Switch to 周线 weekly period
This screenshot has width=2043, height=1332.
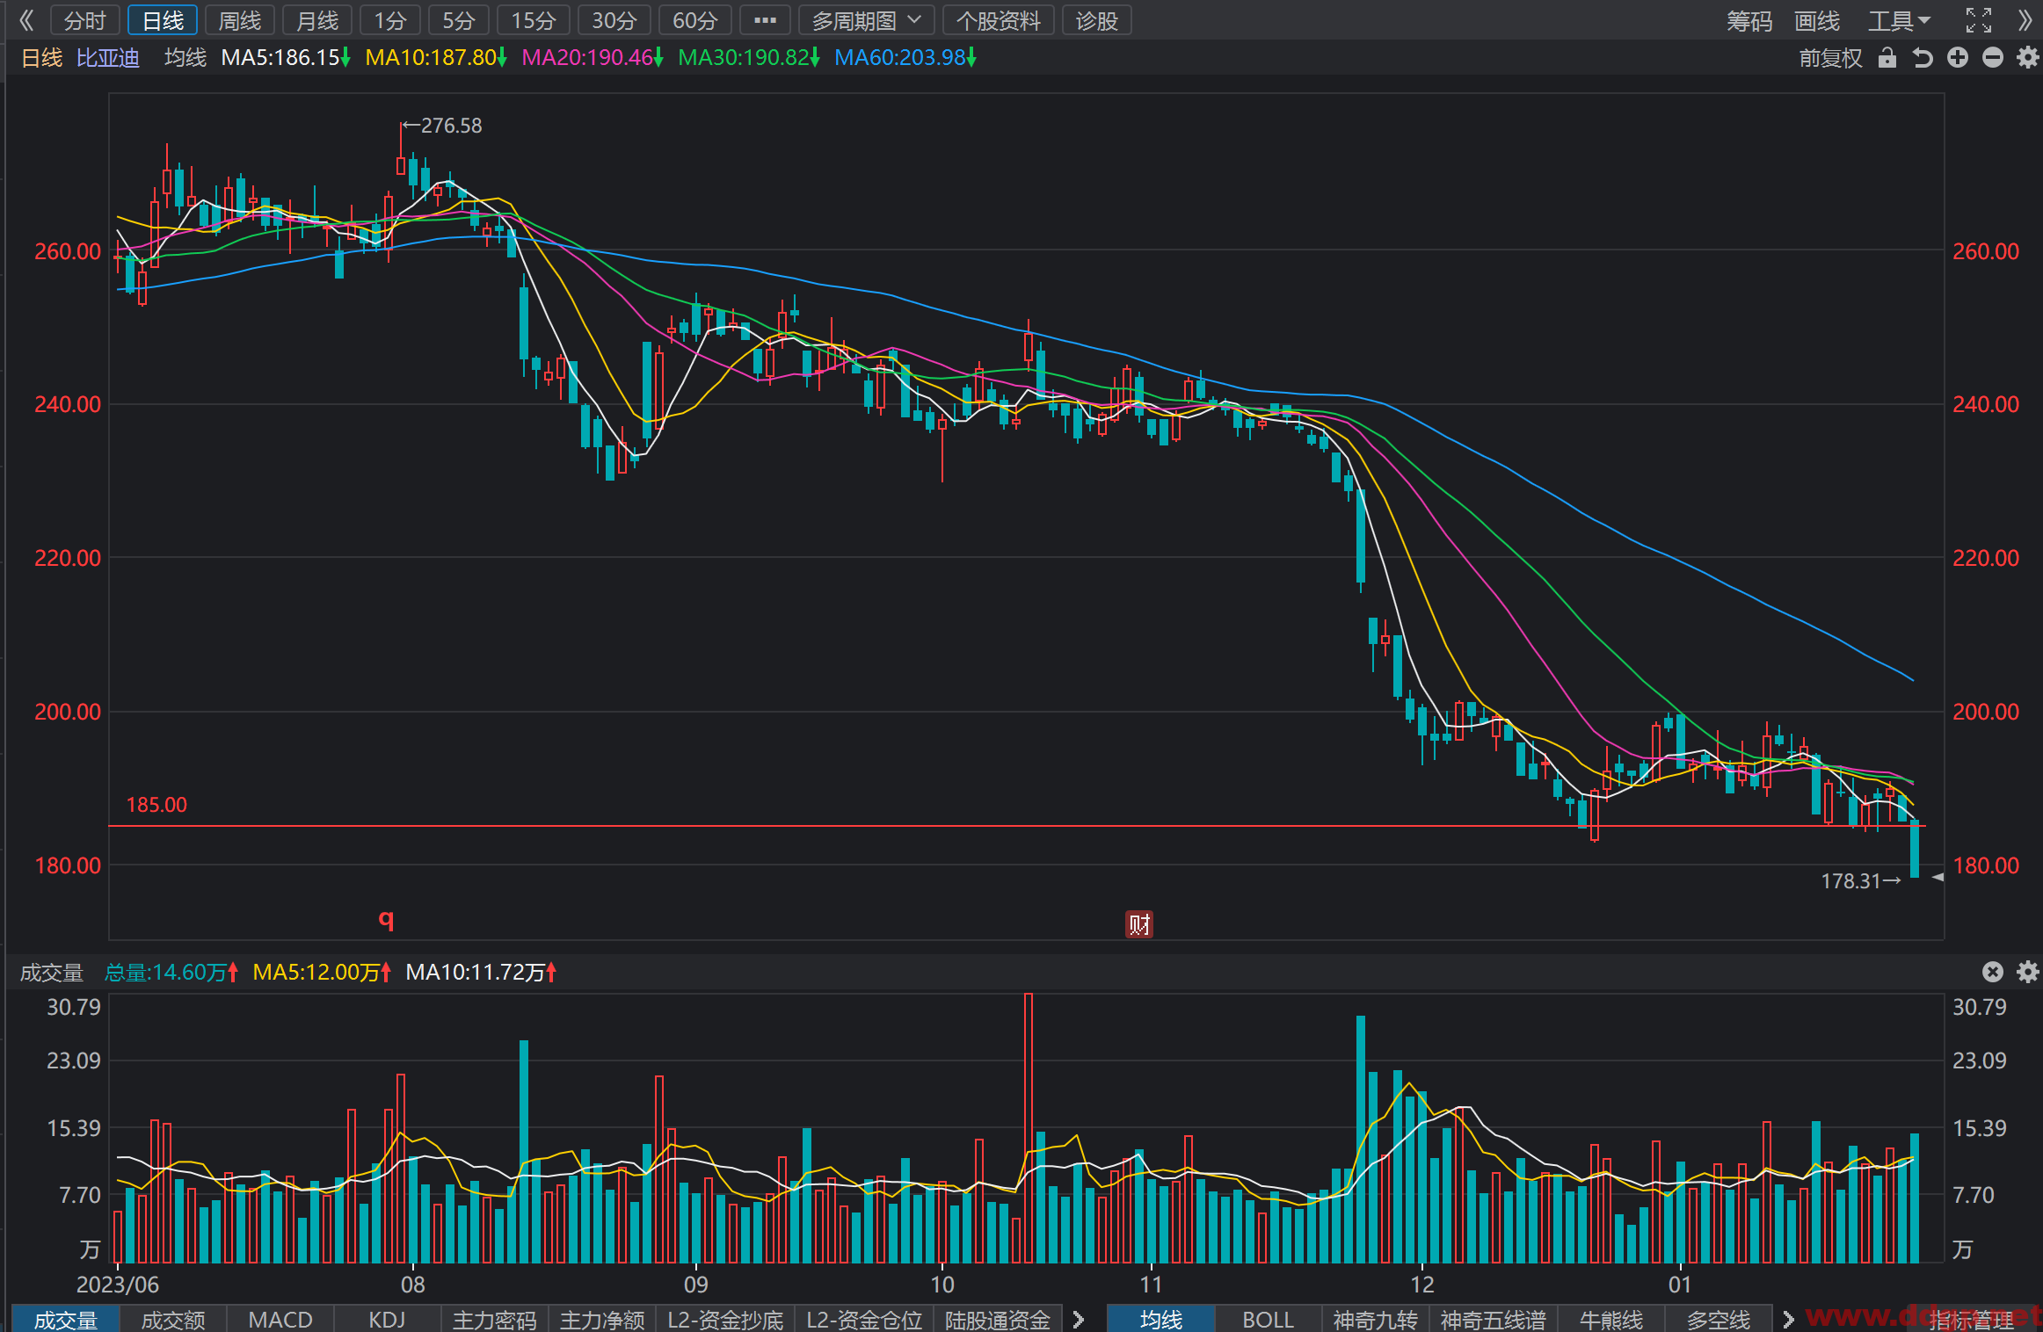240,20
